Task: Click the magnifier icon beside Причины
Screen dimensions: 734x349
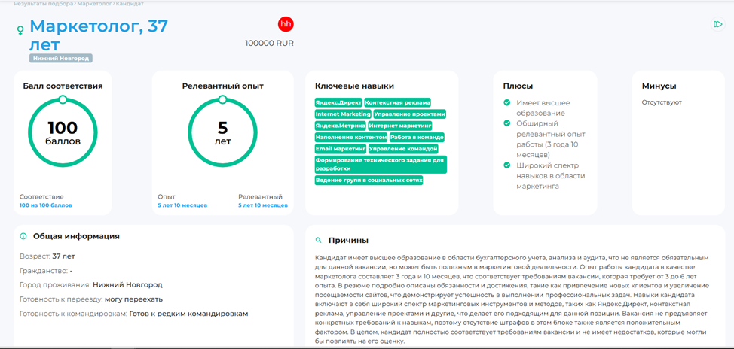Action: tap(318, 241)
